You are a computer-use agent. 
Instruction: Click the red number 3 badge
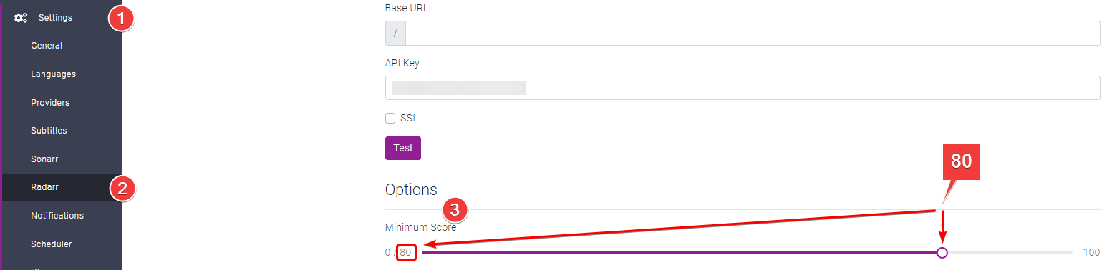click(455, 210)
